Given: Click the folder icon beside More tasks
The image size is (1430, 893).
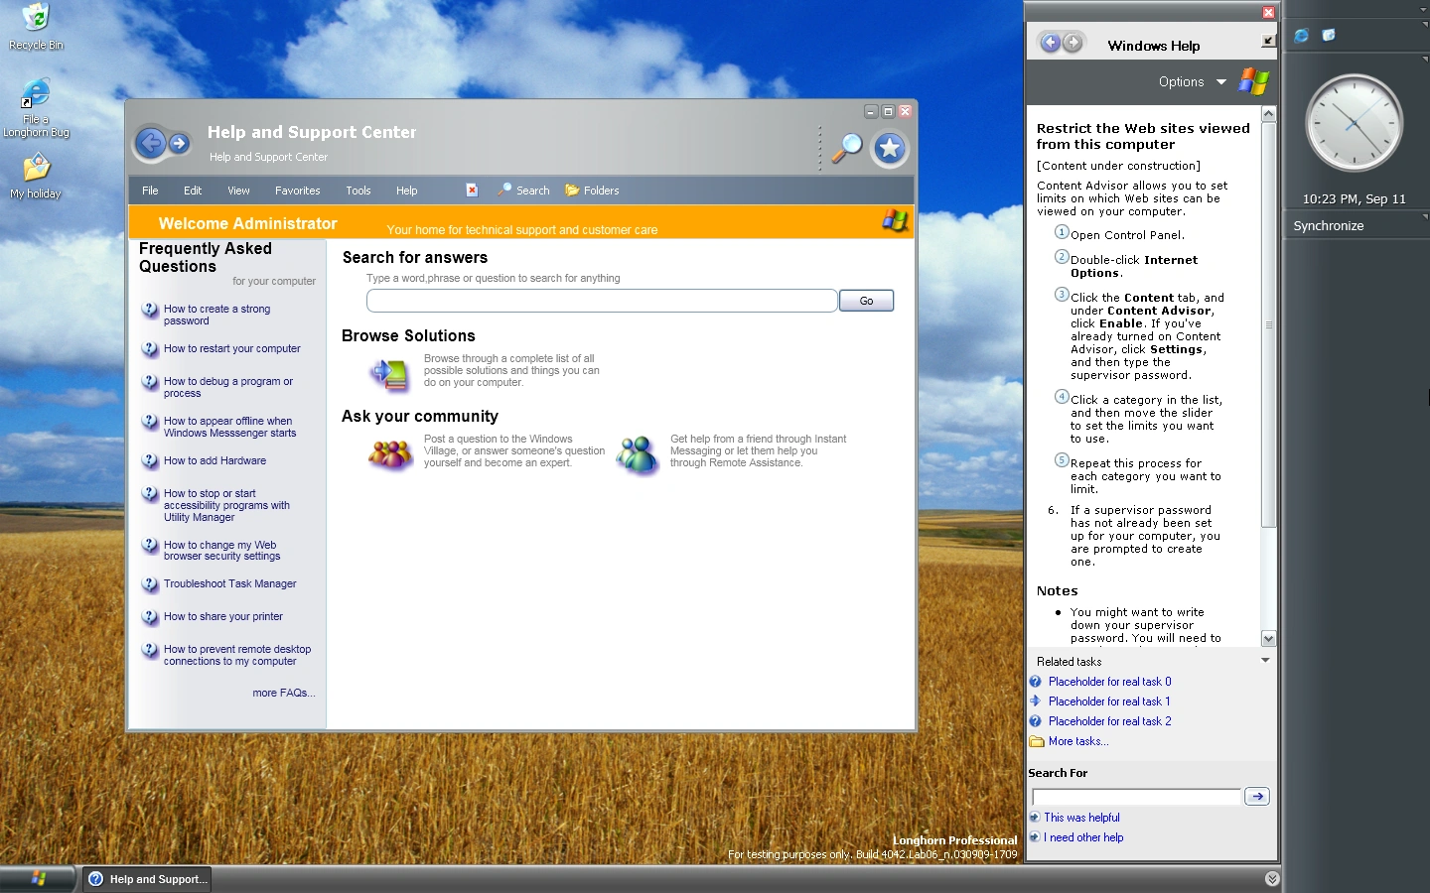Looking at the screenshot, I should (1037, 741).
